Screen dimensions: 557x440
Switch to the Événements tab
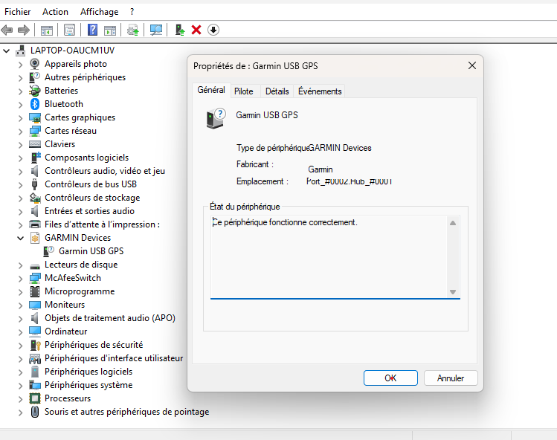click(320, 91)
